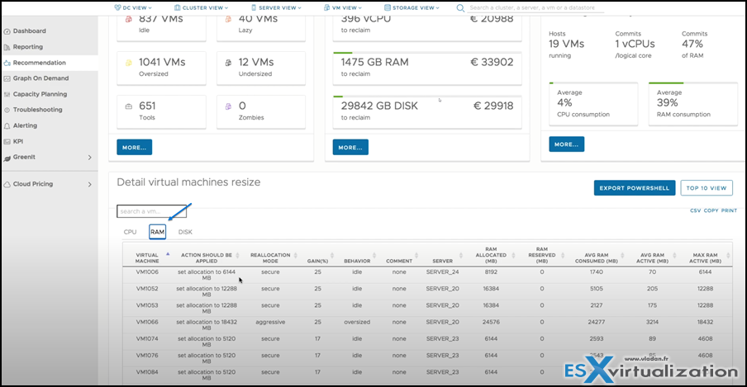Select the VM1006 row name
The height and width of the screenshot is (387, 747).
coord(147,272)
